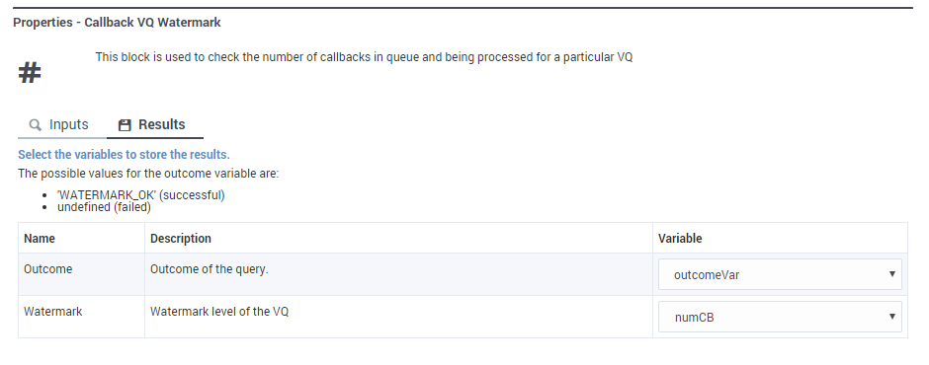The image size is (929, 365).
Task: Click the numCB dropdown arrow
Action: (891, 317)
